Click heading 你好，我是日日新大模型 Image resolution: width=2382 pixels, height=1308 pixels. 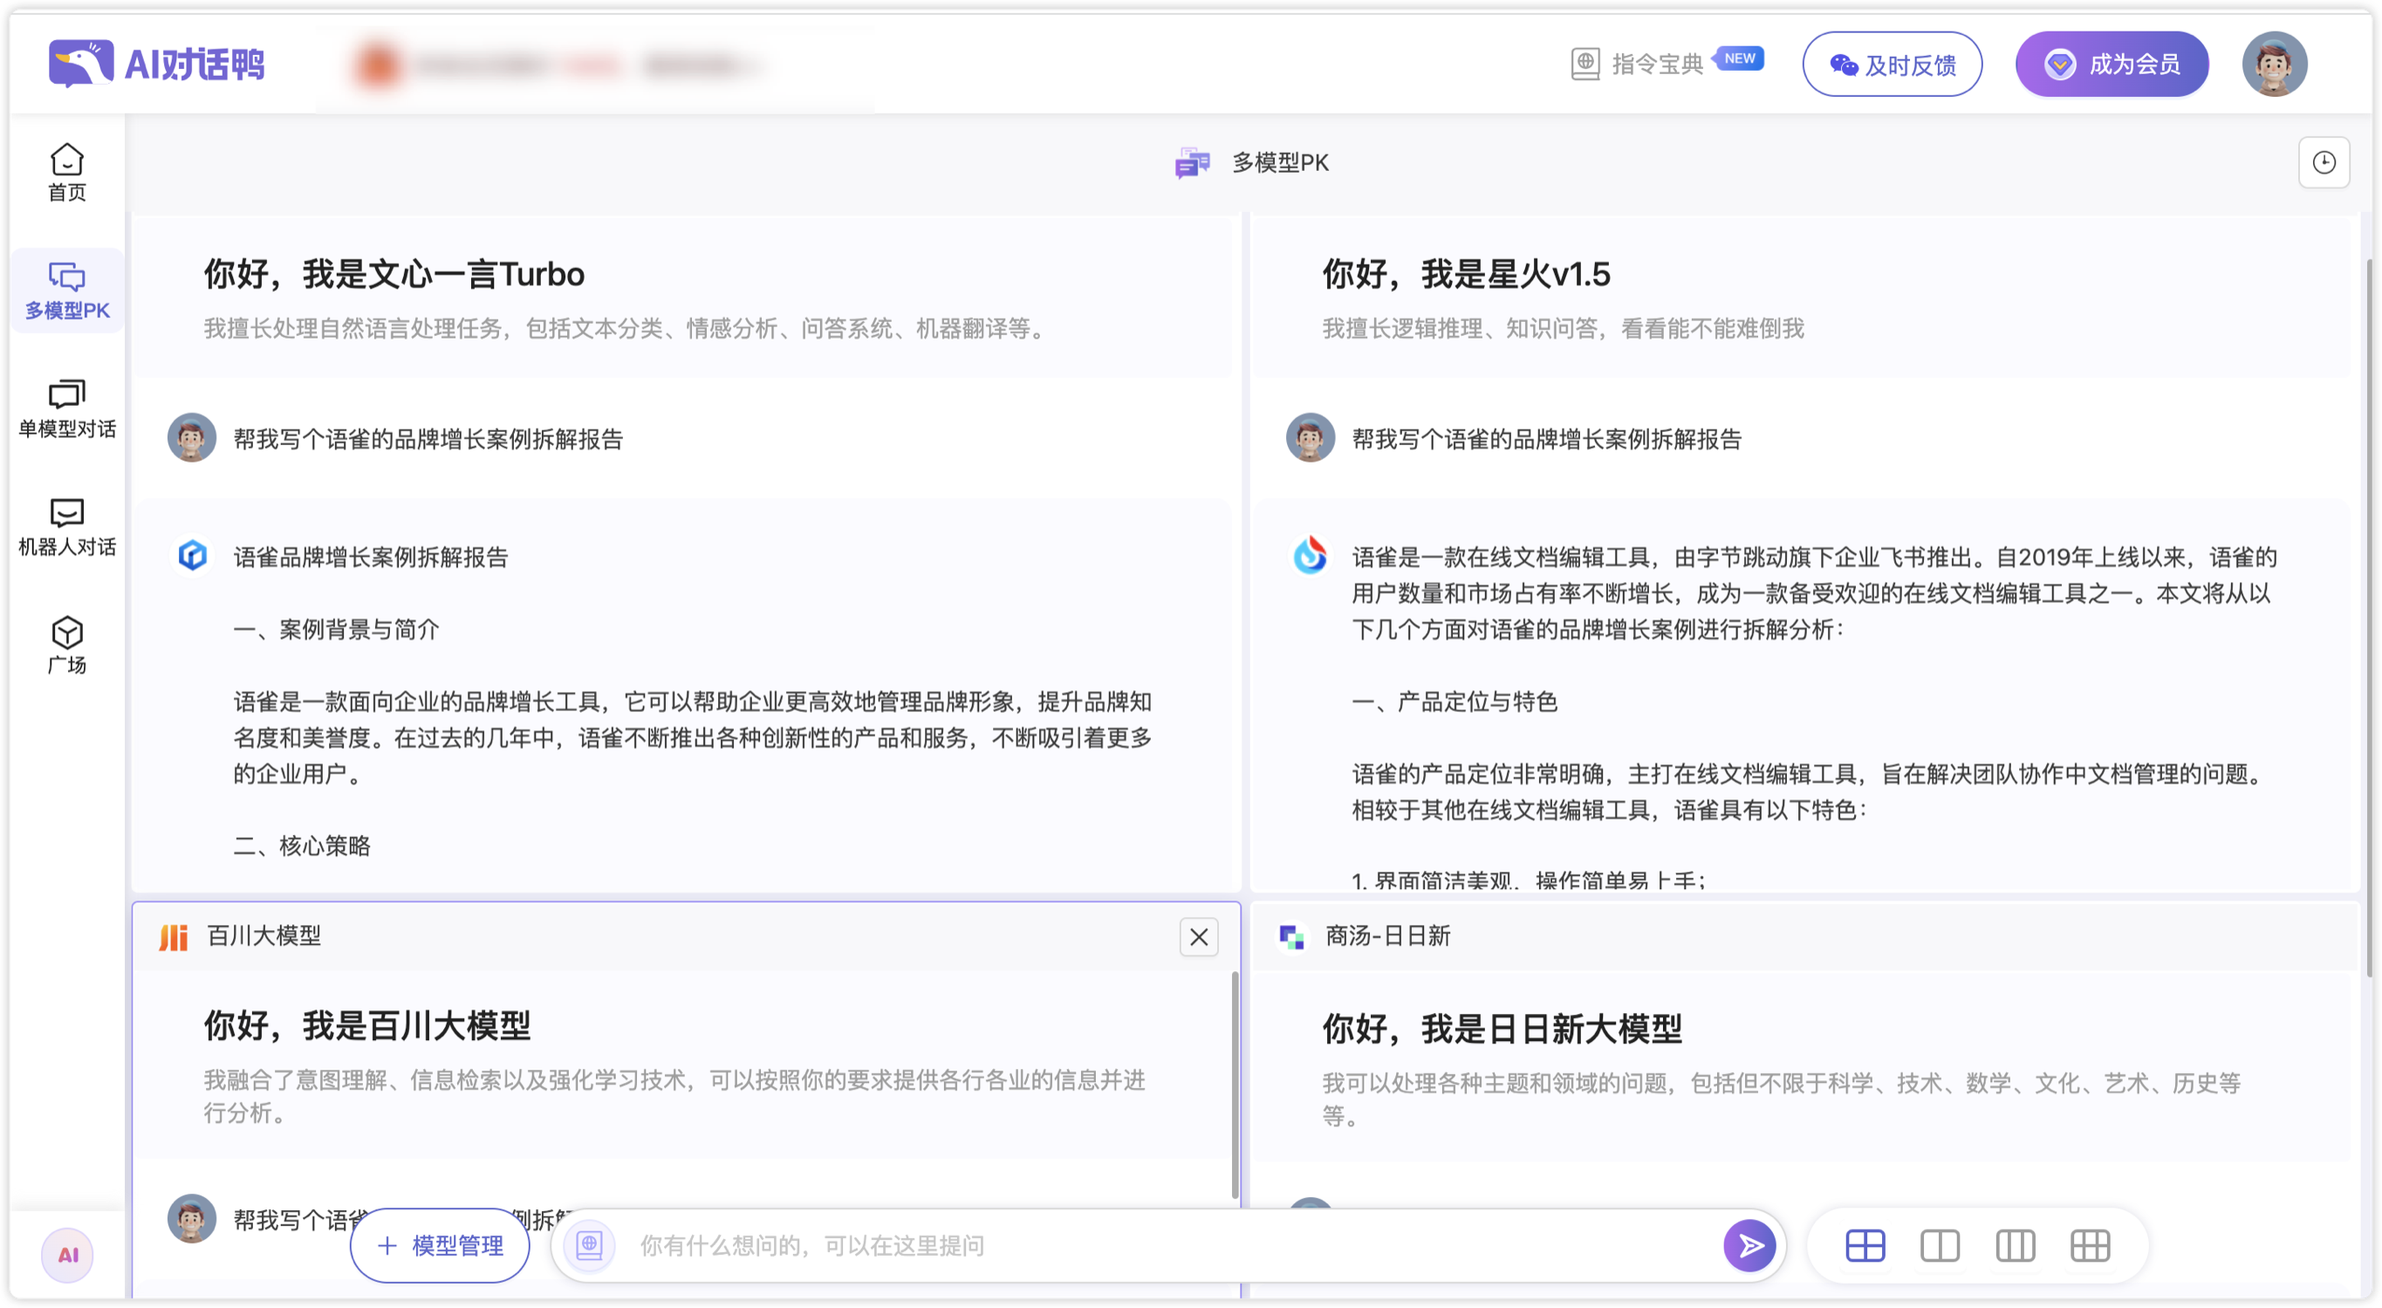pos(1502,1029)
